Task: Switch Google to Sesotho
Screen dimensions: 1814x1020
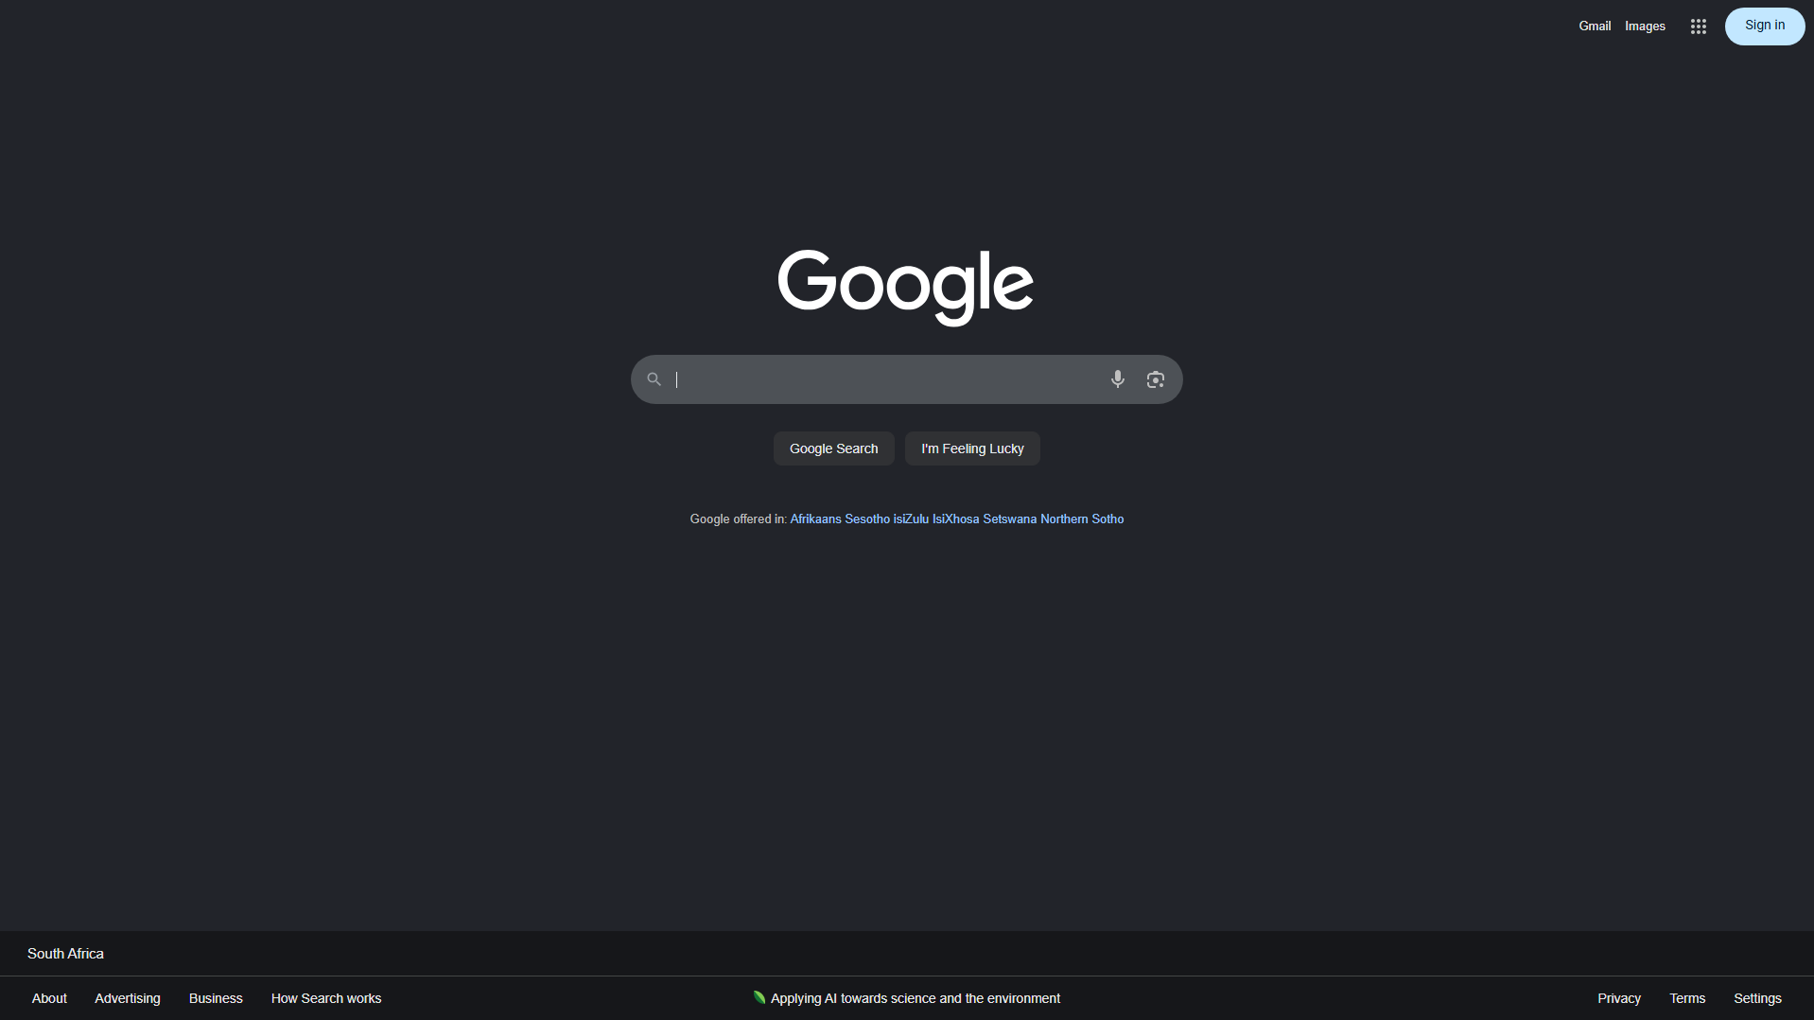Action: (867, 519)
